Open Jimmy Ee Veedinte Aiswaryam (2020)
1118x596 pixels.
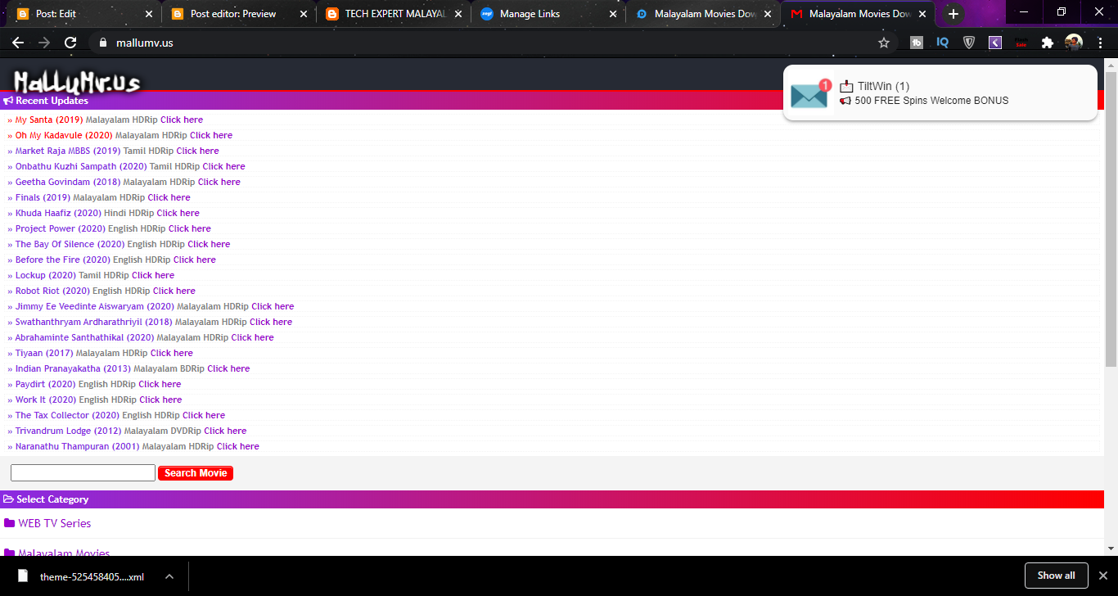point(95,306)
